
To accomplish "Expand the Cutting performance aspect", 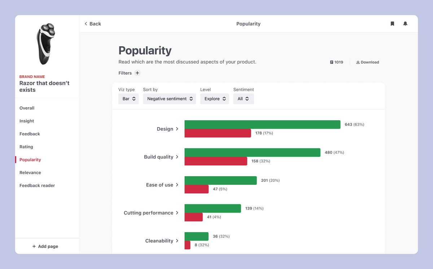I will pyautogui.click(x=177, y=213).
